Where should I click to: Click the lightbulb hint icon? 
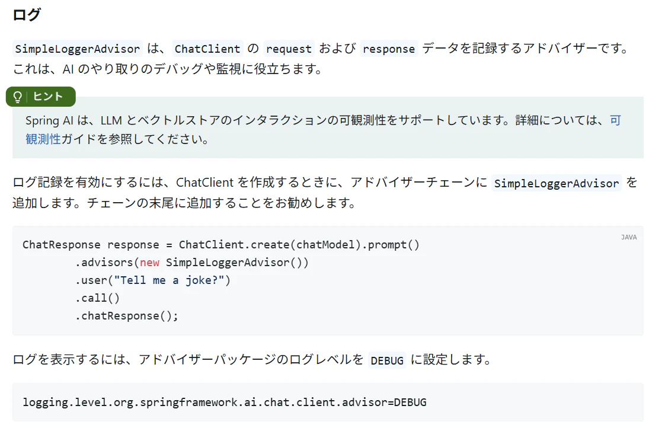point(17,97)
